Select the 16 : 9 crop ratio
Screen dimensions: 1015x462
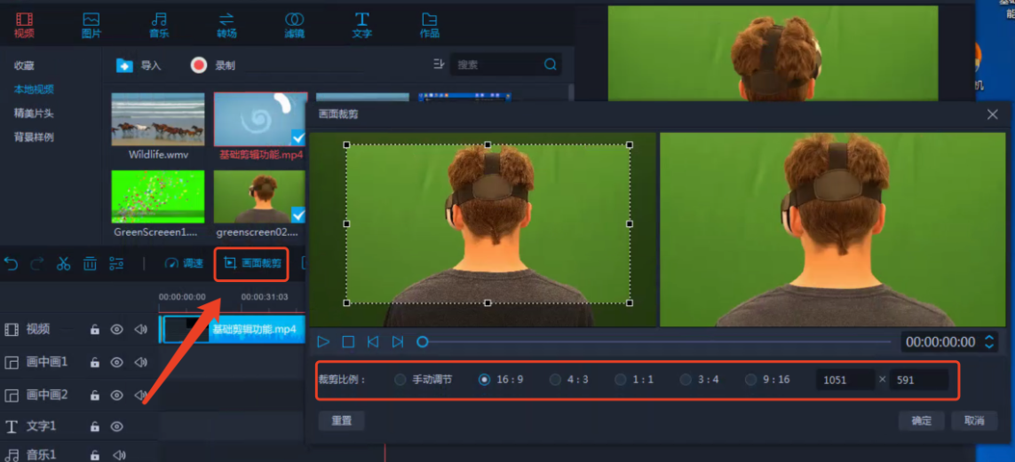[x=500, y=380]
